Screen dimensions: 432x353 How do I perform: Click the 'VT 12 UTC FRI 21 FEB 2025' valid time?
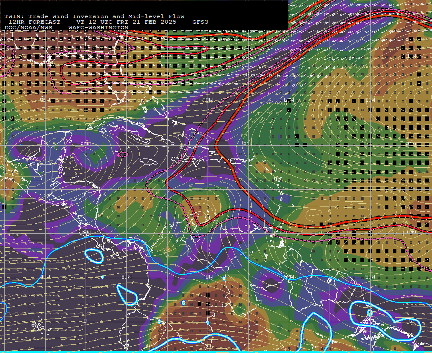(126, 22)
